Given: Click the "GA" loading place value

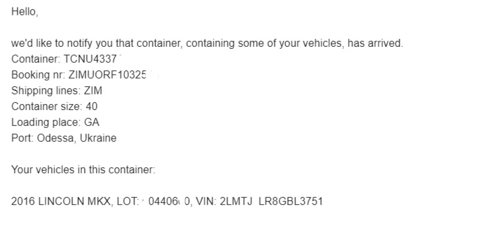Looking at the screenshot, I should pyautogui.click(x=92, y=122).
